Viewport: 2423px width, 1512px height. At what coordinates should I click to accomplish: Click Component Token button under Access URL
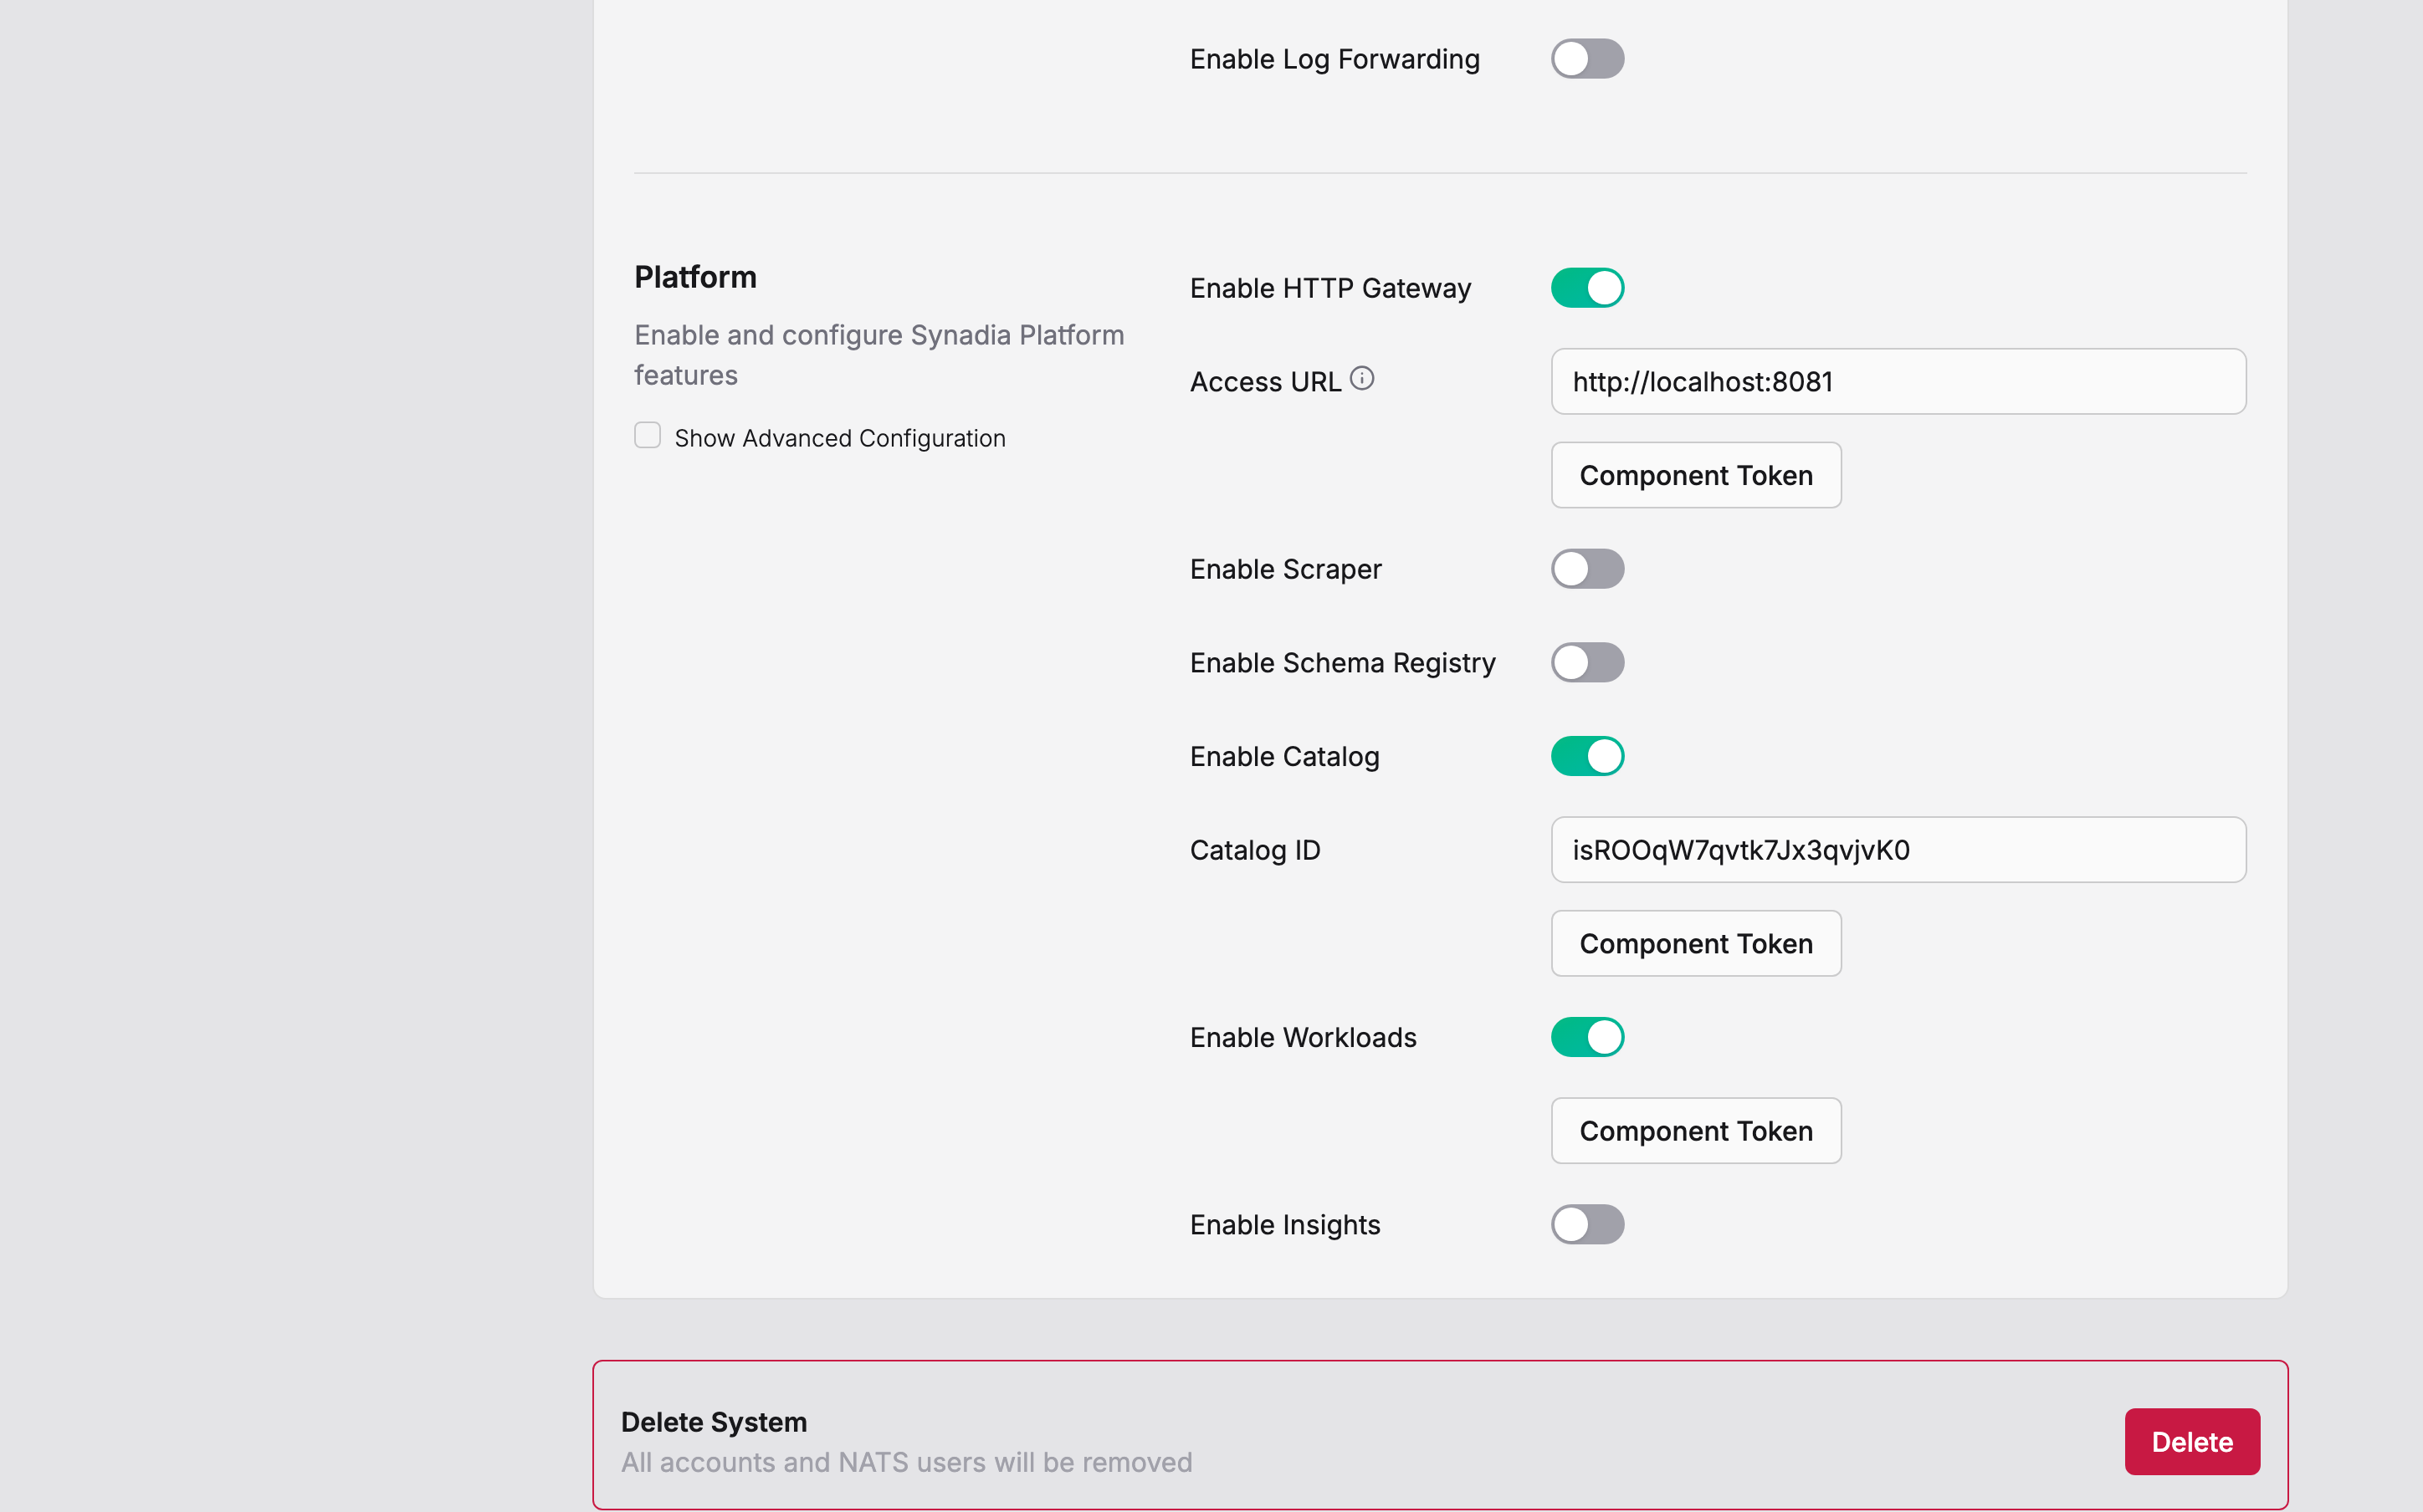click(1696, 476)
